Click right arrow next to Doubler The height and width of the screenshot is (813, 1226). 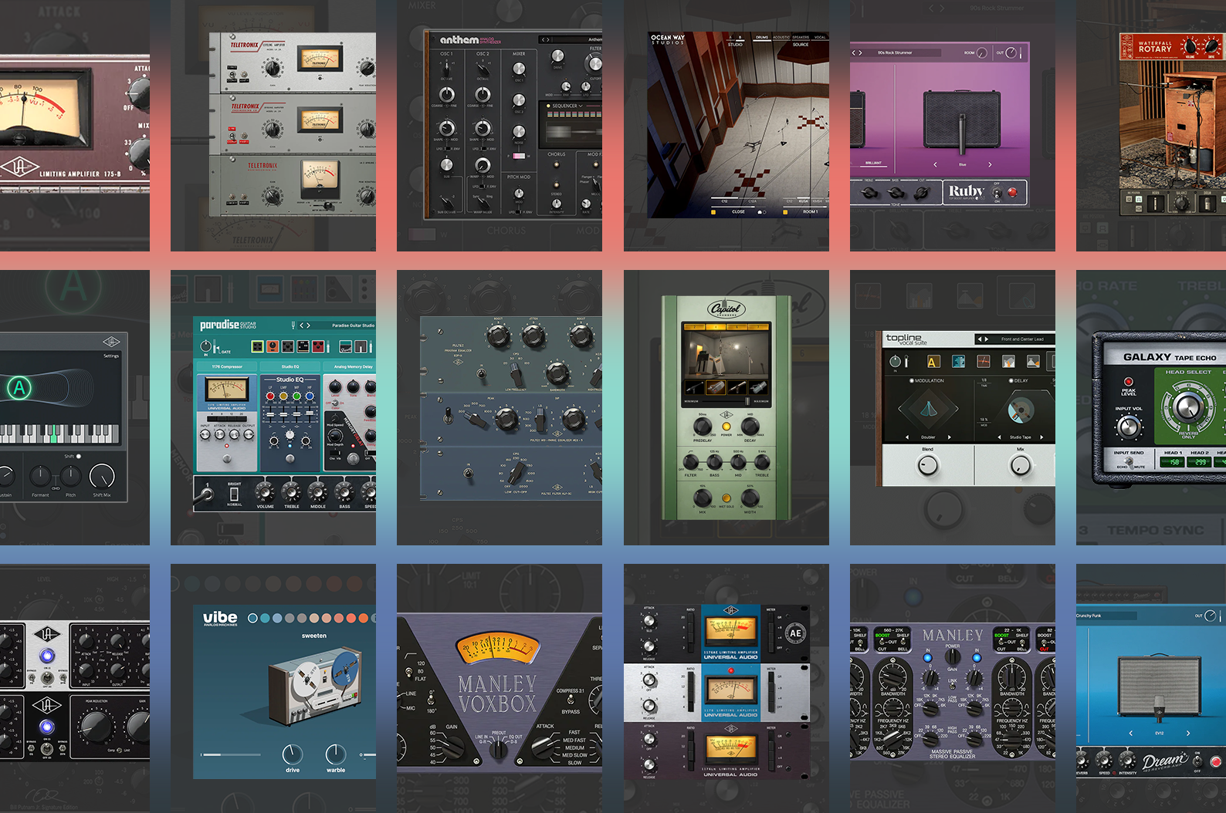point(950,437)
